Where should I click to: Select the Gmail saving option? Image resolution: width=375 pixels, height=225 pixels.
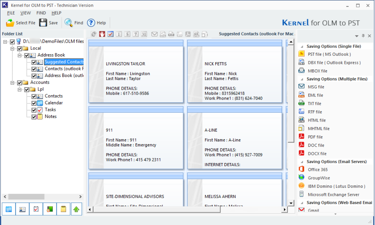click(x=313, y=210)
